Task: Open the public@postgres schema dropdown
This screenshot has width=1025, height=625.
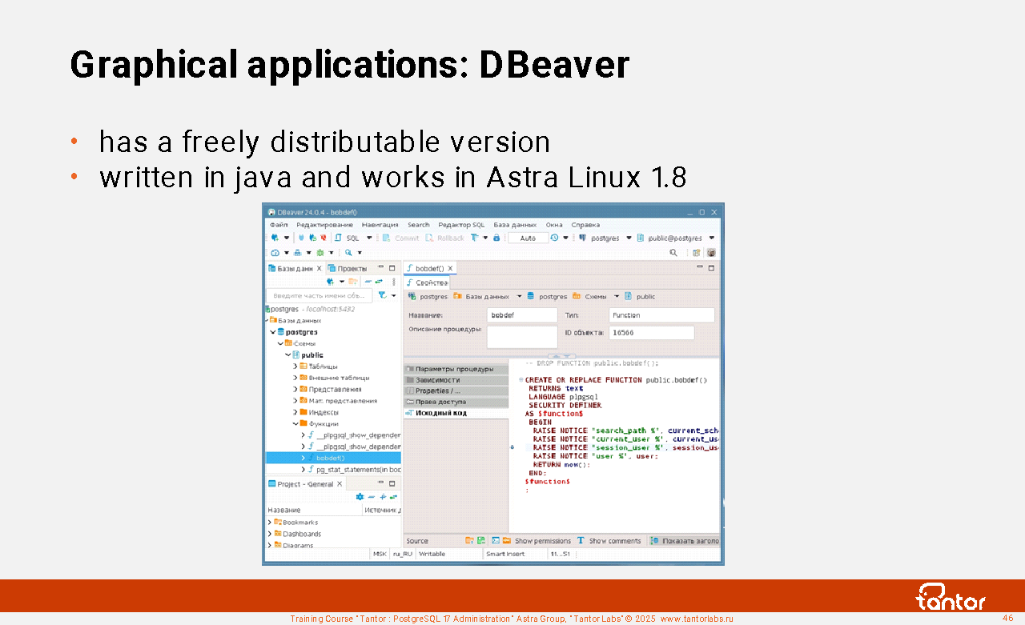Action: pyautogui.click(x=711, y=238)
